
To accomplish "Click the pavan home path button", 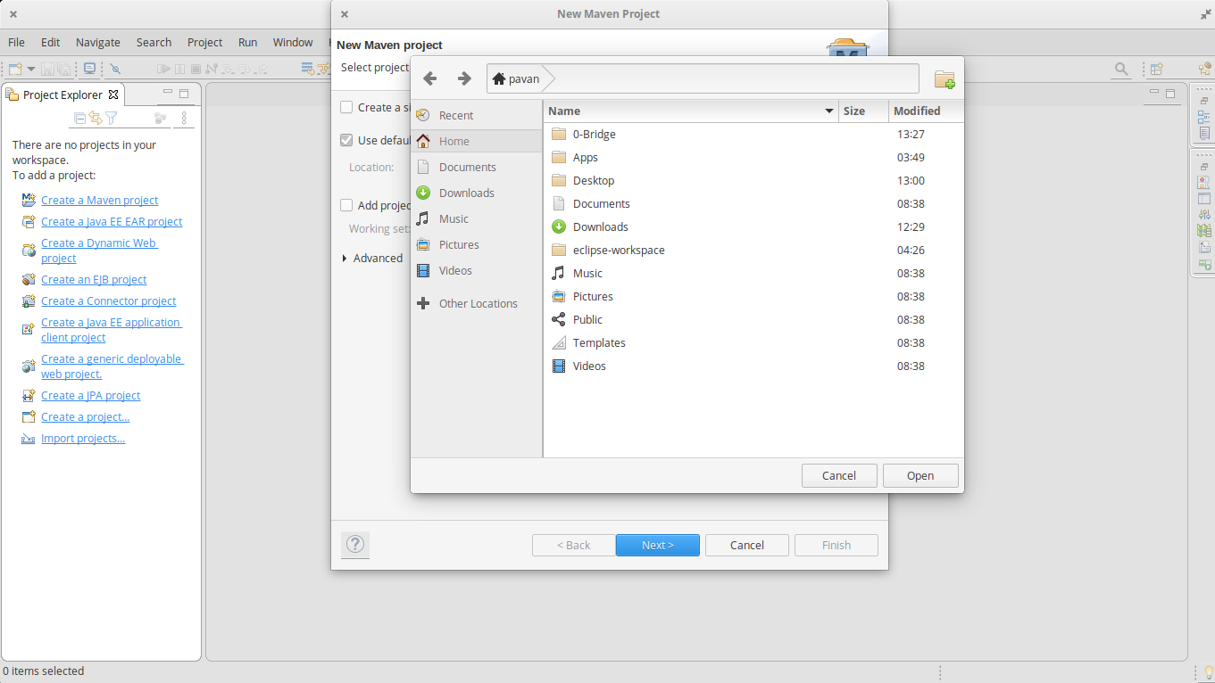I will point(516,78).
